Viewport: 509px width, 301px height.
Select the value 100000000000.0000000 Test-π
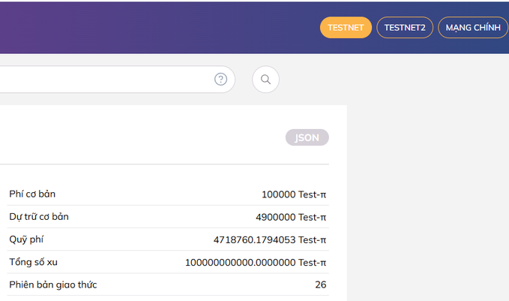tap(256, 263)
